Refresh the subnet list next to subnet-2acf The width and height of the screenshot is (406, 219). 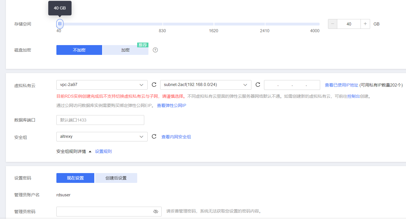(258, 85)
